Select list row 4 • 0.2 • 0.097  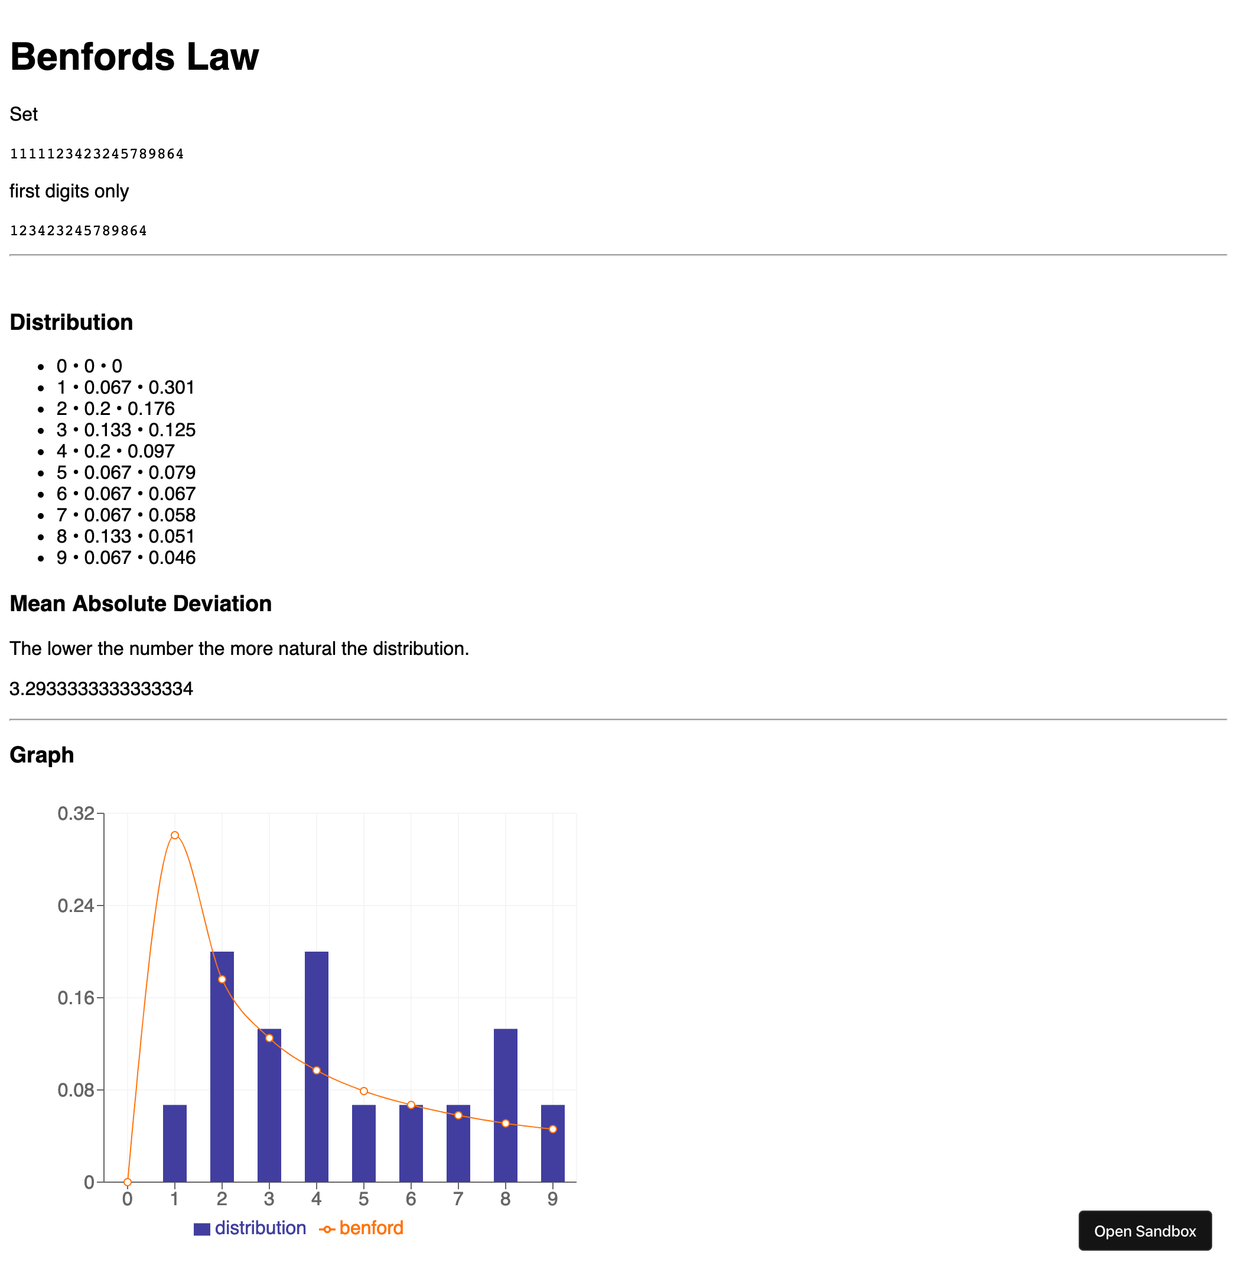(116, 451)
